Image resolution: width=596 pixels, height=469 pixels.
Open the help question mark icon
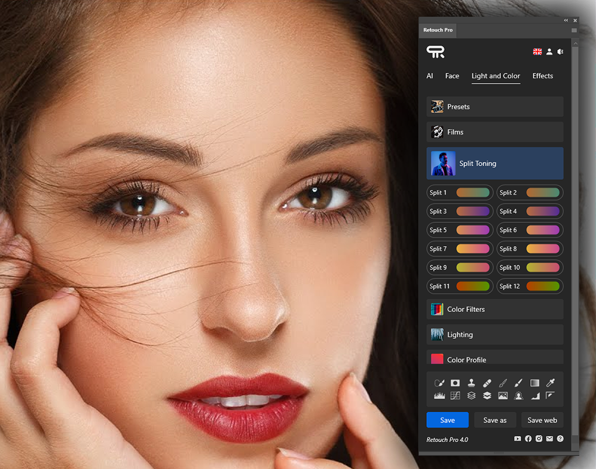[560, 439]
